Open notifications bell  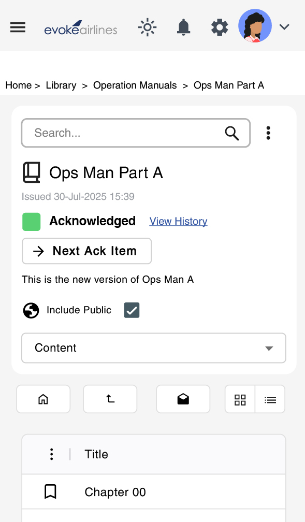pos(183,27)
